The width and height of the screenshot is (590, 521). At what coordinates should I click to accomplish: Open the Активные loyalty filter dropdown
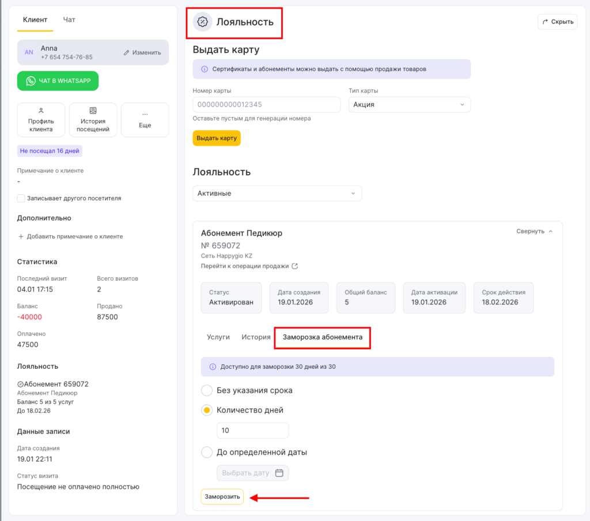pos(277,194)
